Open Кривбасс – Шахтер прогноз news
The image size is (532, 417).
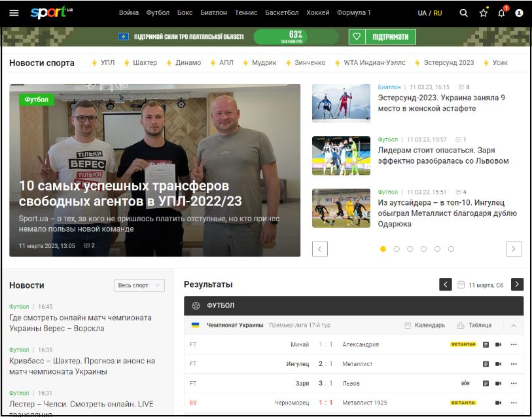pyautogui.click(x=82, y=367)
